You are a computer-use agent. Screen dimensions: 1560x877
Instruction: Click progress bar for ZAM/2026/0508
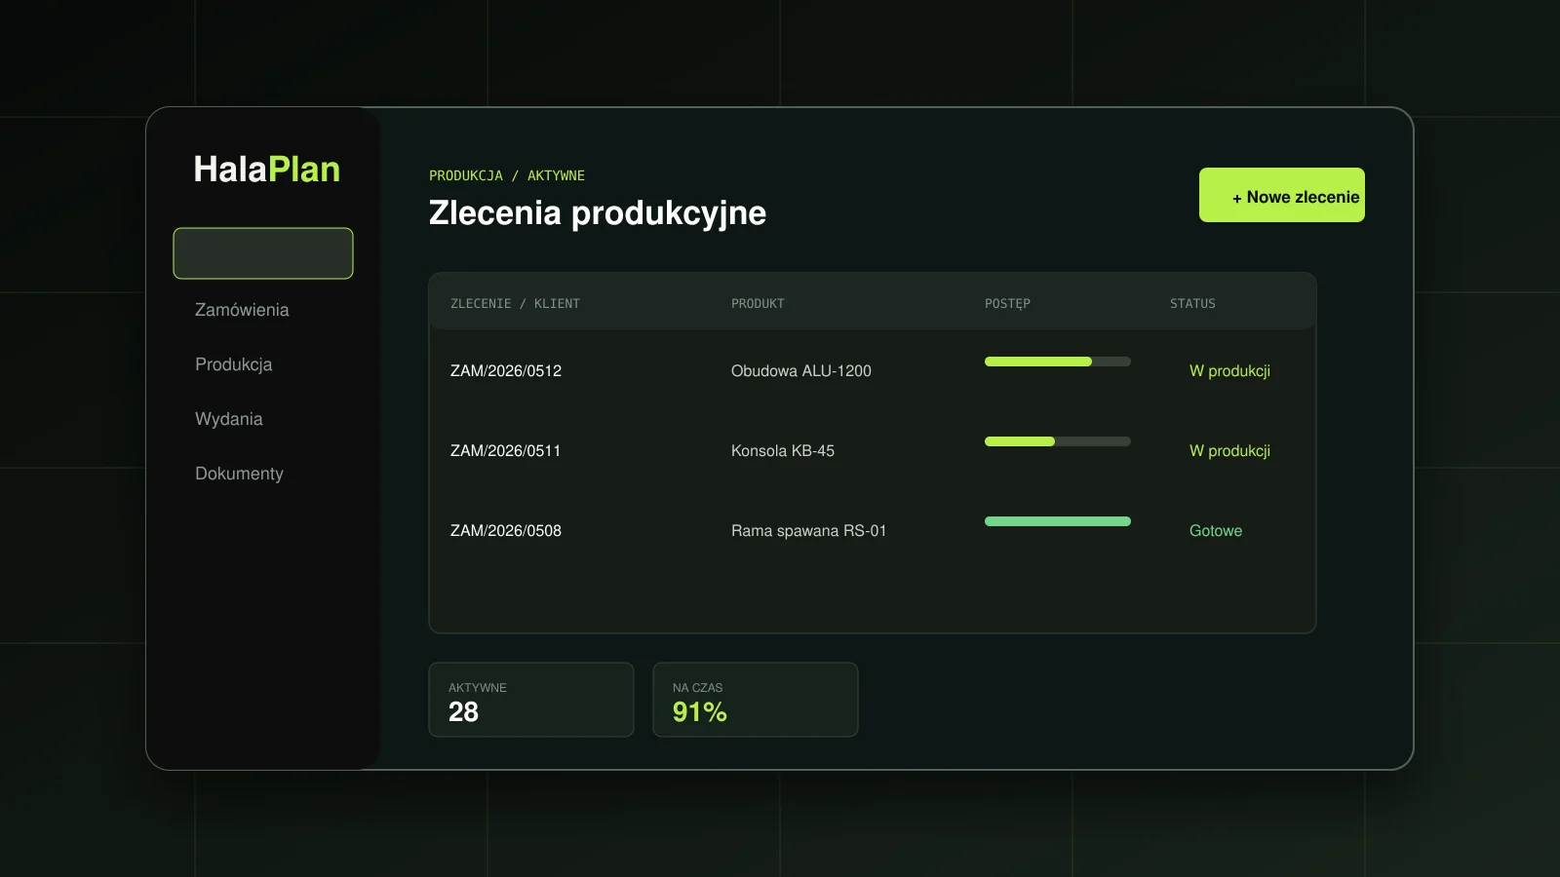[1058, 521]
